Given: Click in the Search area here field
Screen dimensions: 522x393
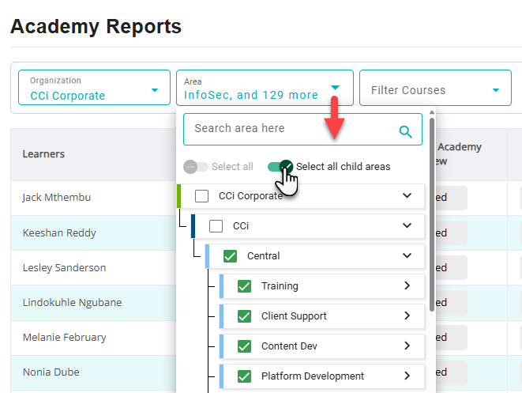Looking at the screenshot, I should tap(292, 129).
